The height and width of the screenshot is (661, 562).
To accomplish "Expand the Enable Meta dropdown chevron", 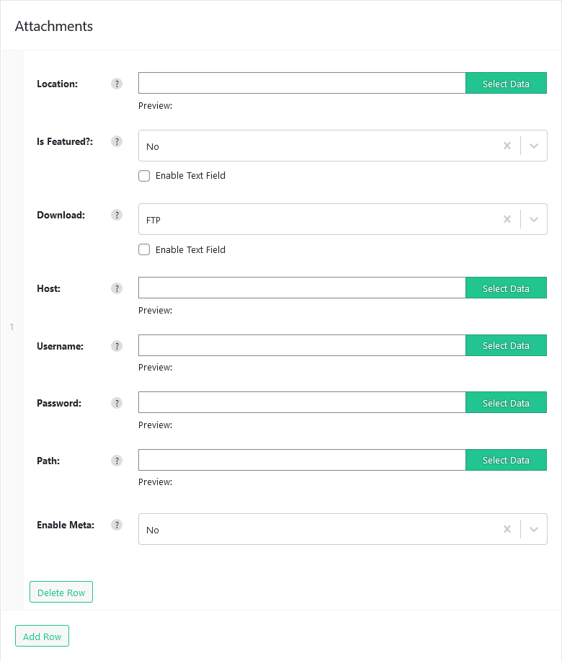I will [534, 529].
